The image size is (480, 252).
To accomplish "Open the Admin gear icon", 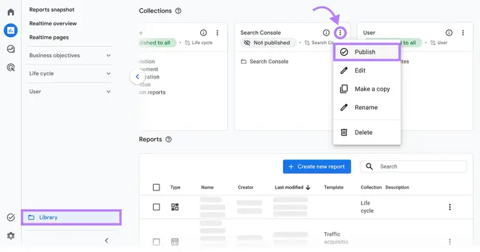I will click(x=11, y=235).
